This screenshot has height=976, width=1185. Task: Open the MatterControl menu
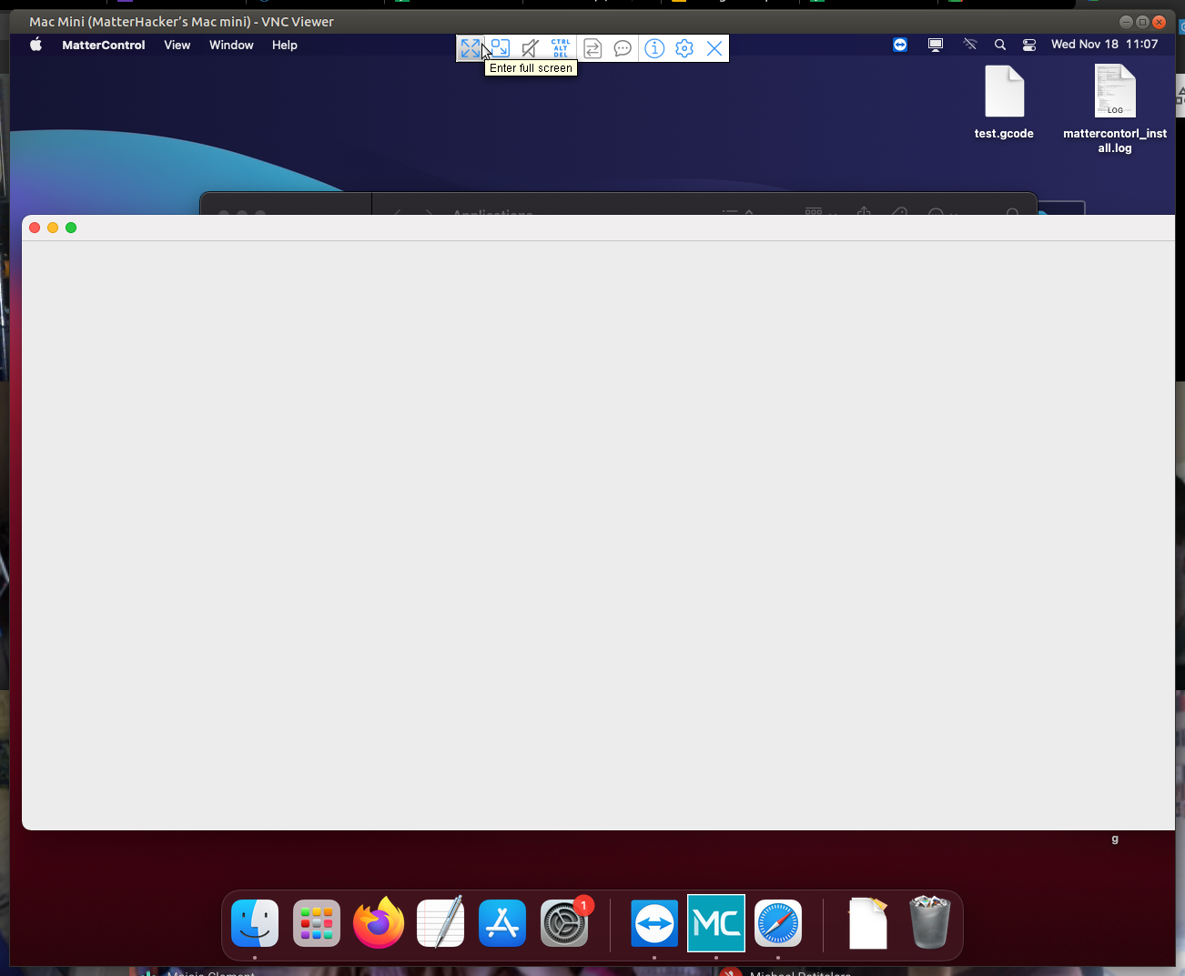(103, 45)
